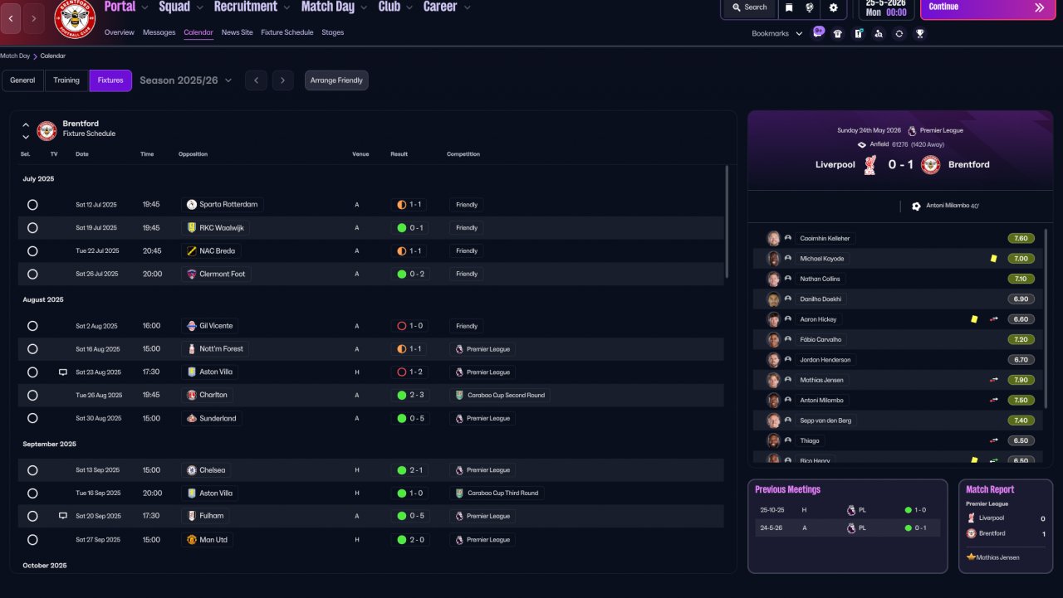Click the Brentford club badge in the header
Image resolution: width=1063 pixels, height=598 pixels.
[76, 17]
